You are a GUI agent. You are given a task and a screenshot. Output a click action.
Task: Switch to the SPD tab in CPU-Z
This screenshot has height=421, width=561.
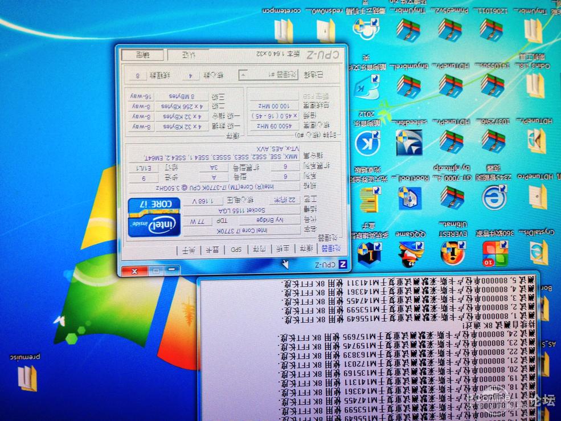[x=236, y=250]
